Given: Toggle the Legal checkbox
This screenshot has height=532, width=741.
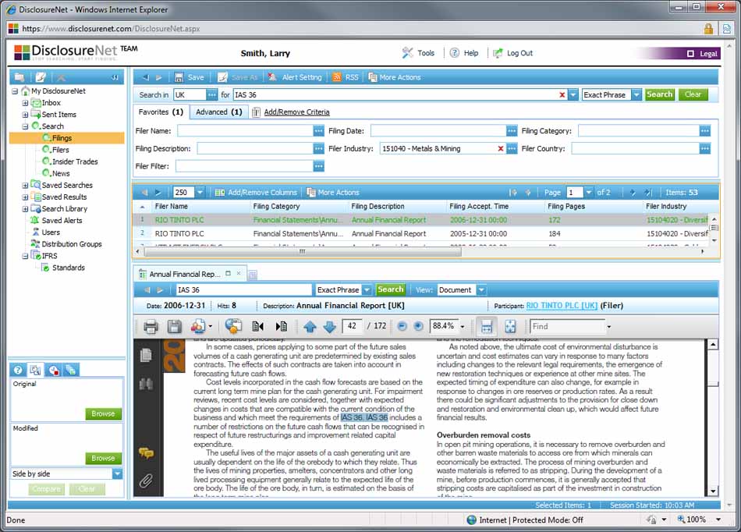Looking at the screenshot, I should click(x=690, y=53).
